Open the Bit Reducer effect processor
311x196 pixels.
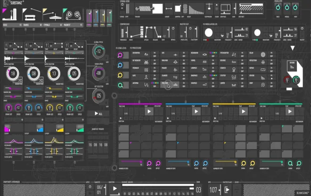click(140, 62)
